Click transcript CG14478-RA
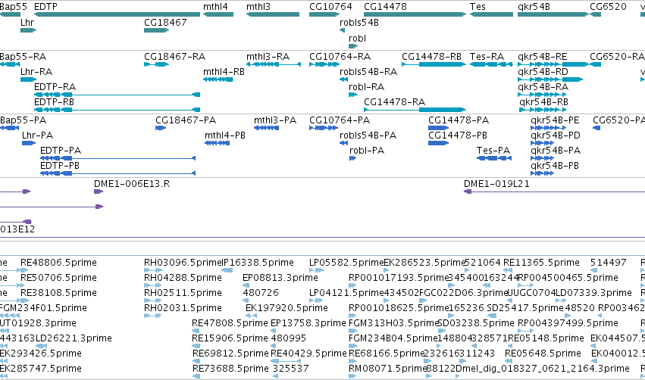 (x=415, y=110)
